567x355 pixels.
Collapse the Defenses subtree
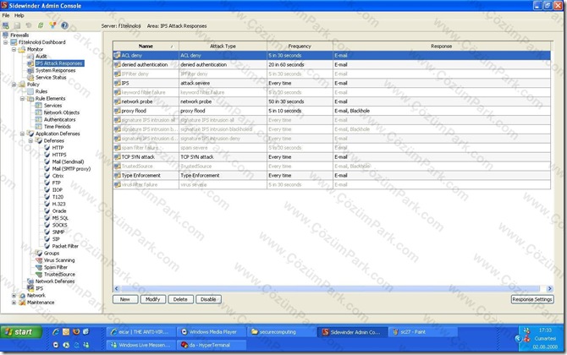(x=30, y=141)
